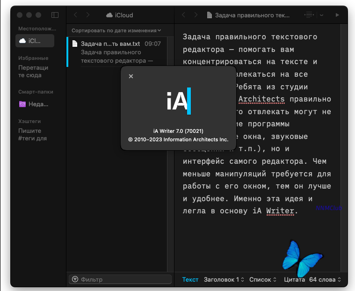Click the Смарт-папки sidebar section header
This screenshot has width=355, height=291.
point(36,92)
